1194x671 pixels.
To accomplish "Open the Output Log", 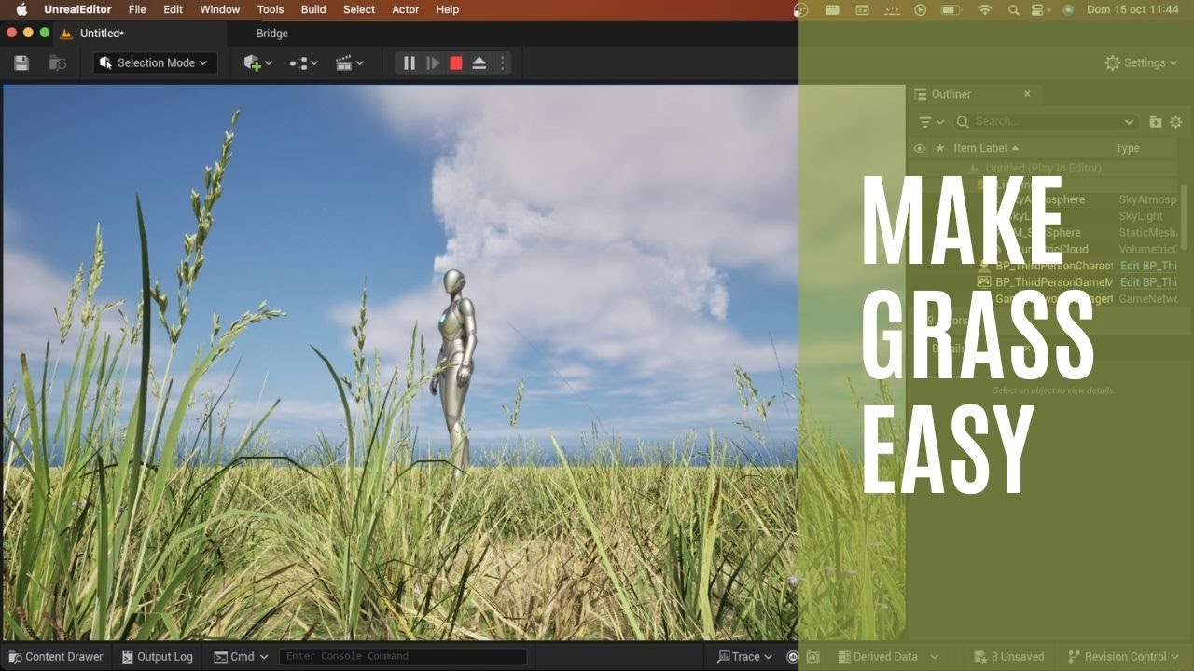I will point(158,657).
